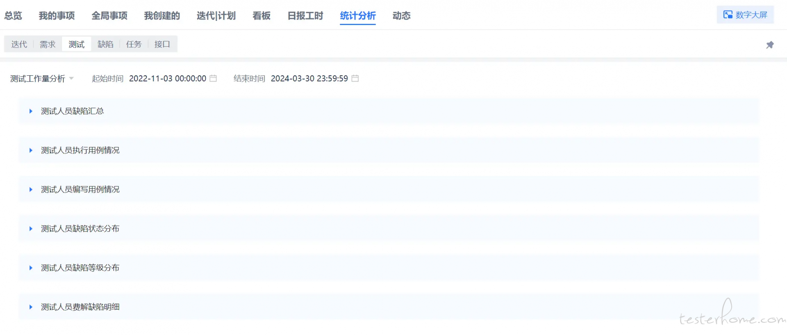Open 迭代|计划 tab
The width and height of the screenshot is (787, 335).
(216, 16)
